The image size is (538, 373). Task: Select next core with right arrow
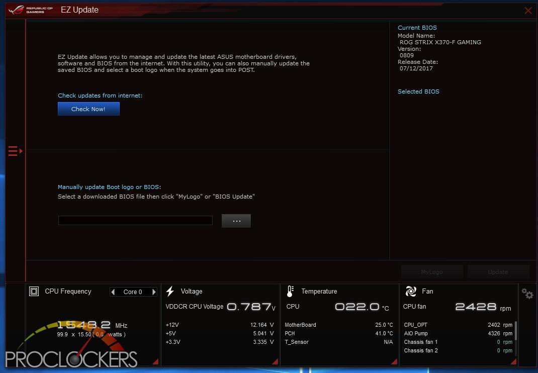[x=154, y=292]
